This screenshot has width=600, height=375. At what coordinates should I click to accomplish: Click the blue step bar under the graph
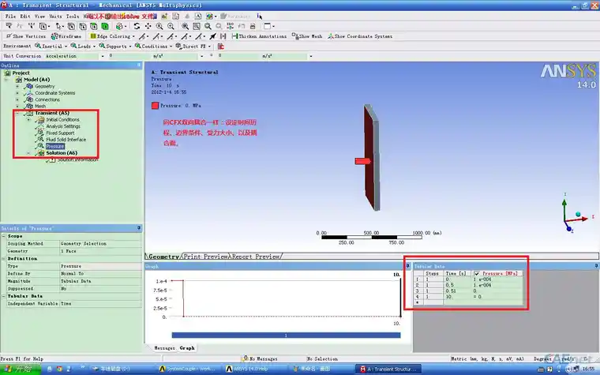tap(287, 336)
